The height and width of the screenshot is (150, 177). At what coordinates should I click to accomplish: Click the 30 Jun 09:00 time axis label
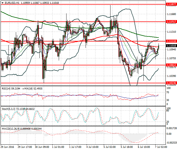(x=42, y=147)
